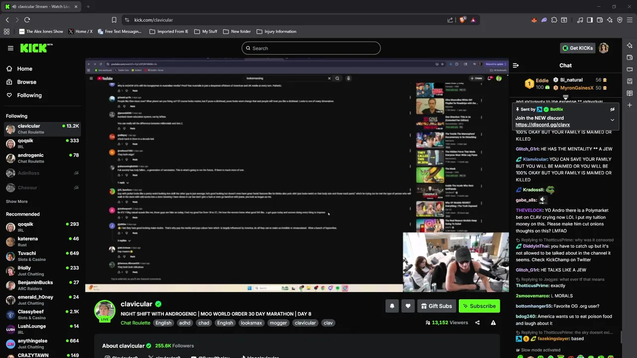Open The Alex Jones Show bookmark
The width and height of the screenshot is (637, 358).
coord(41,31)
